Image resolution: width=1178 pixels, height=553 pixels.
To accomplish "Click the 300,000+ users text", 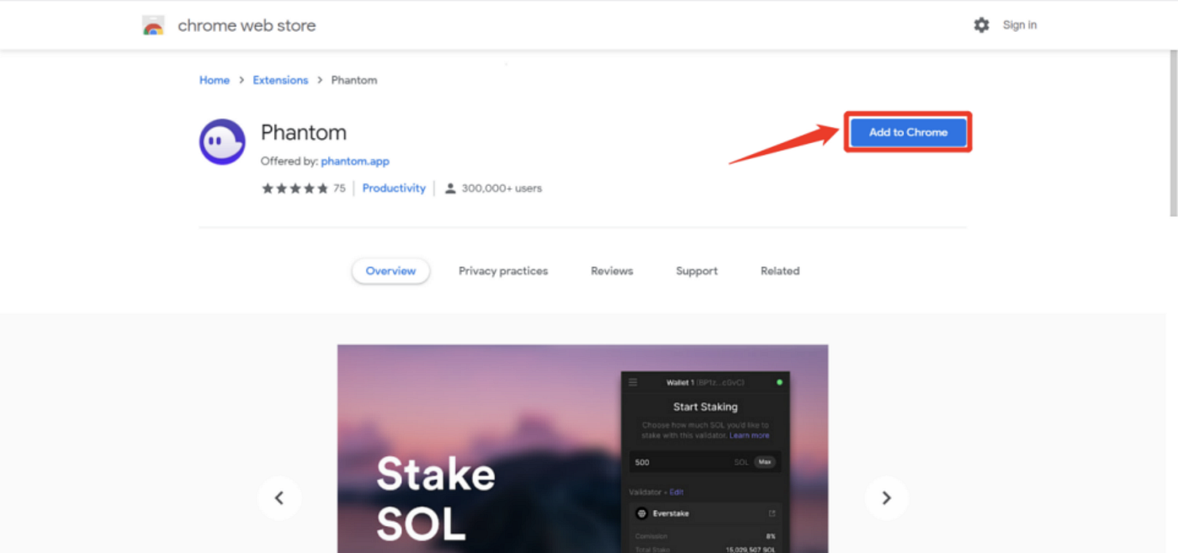I will 501,189.
